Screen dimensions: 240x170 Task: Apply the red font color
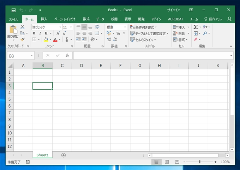pyautogui.click(x=55, y=40)
